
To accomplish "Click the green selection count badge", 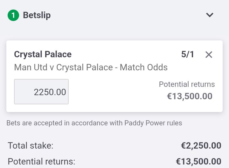I will point(13,15).
